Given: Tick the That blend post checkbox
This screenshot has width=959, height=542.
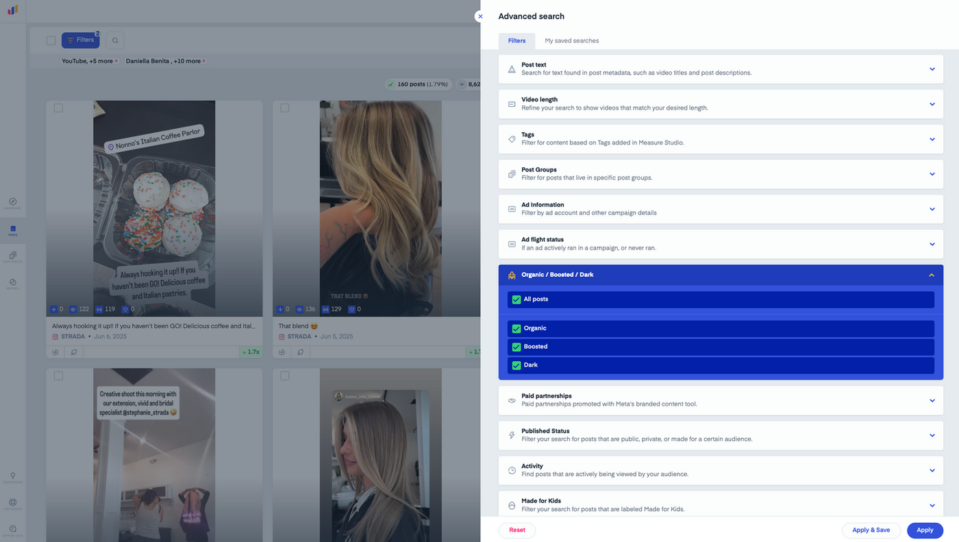Looking at the screenshot, I should (285, 108).
